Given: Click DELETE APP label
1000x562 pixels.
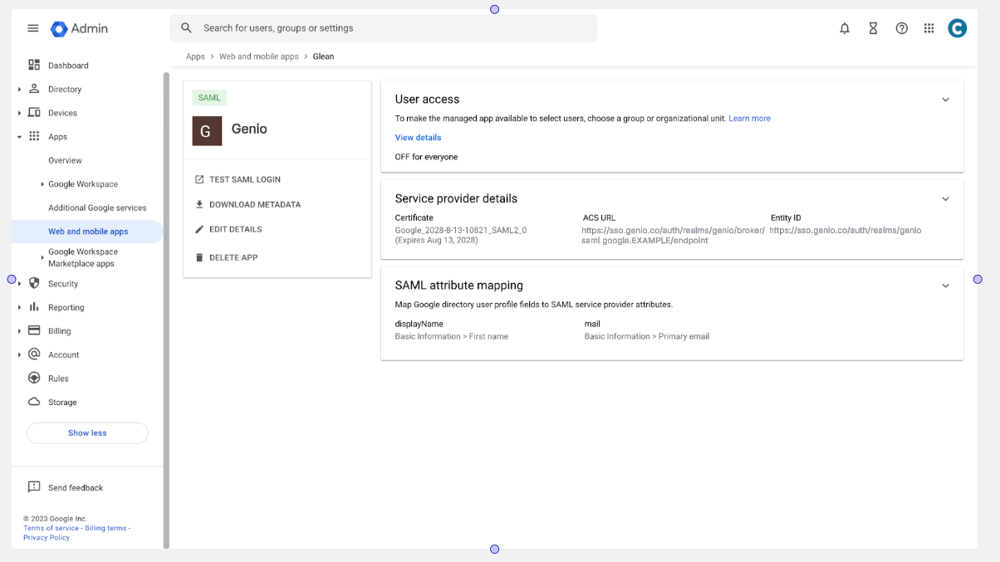Looking at the screenshot, I should tap(233, 257).
